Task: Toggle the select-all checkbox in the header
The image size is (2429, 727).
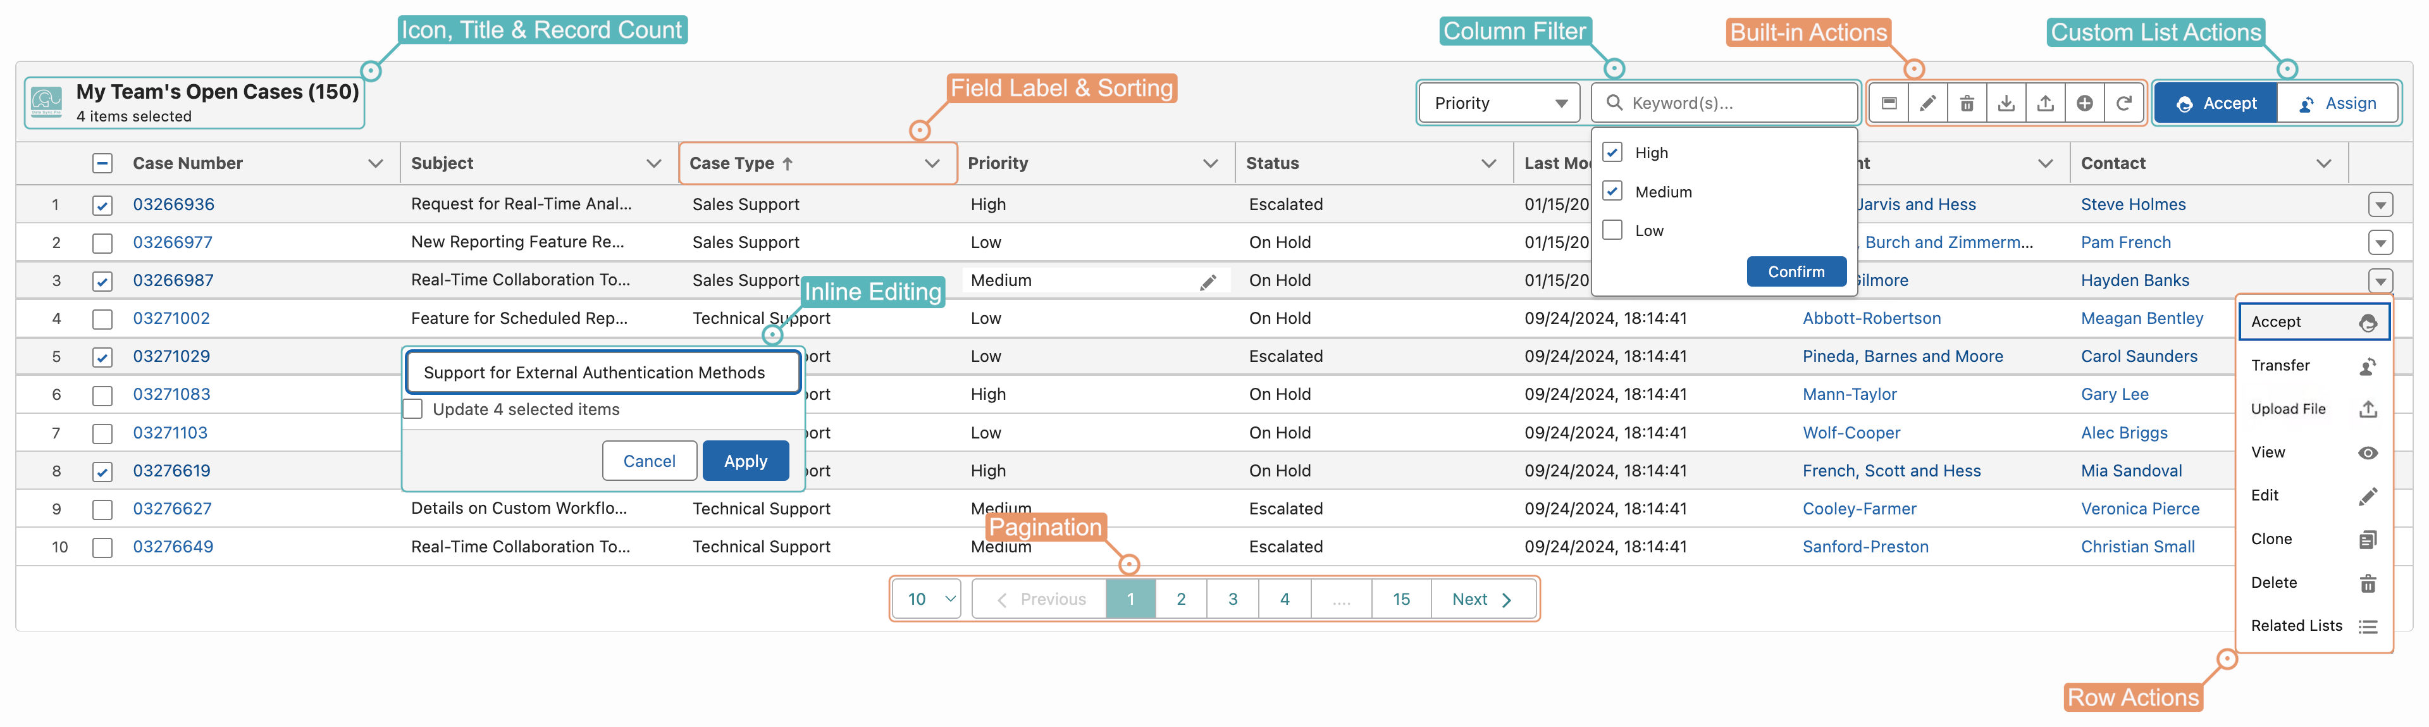Action: 102,164
